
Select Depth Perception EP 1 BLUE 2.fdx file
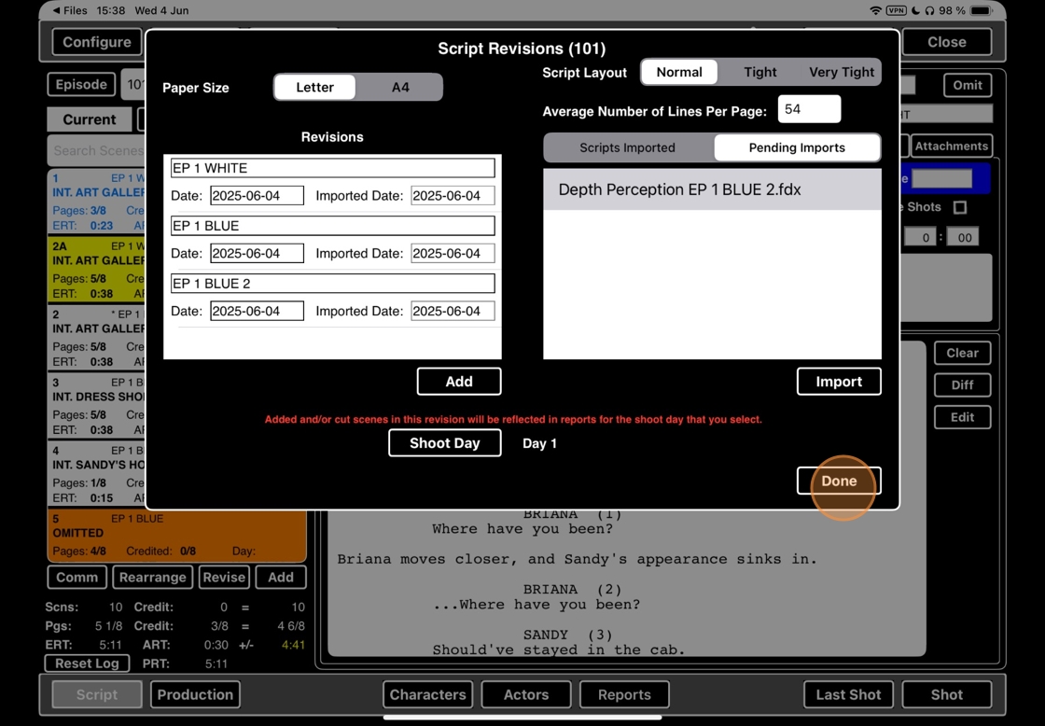(x=712, y=189)
